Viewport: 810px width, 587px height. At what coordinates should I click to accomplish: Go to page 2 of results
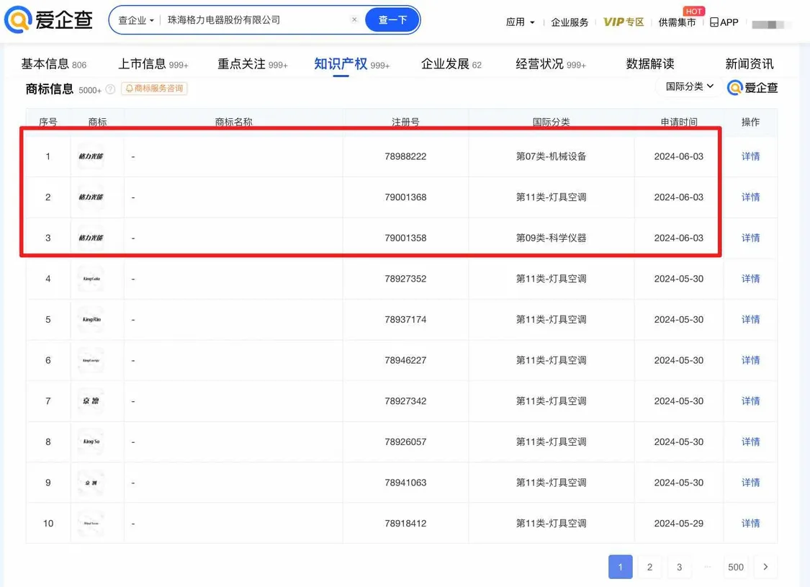649,567
